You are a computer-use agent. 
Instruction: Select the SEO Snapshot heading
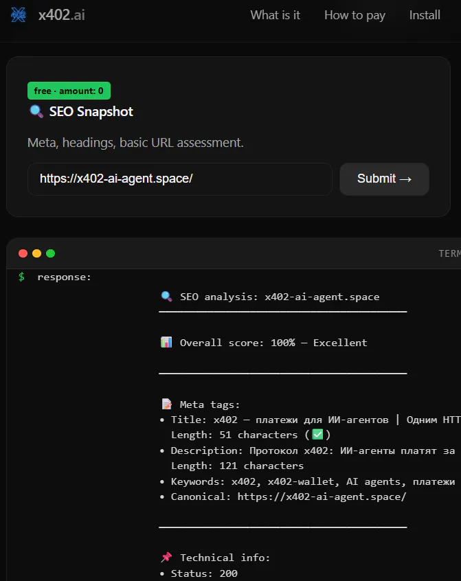pos(91,111)
